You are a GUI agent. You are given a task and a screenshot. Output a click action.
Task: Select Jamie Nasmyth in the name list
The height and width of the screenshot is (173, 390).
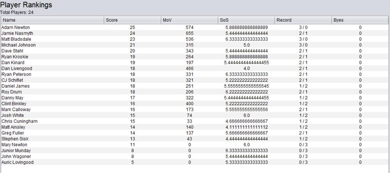(x=17, y=33)
